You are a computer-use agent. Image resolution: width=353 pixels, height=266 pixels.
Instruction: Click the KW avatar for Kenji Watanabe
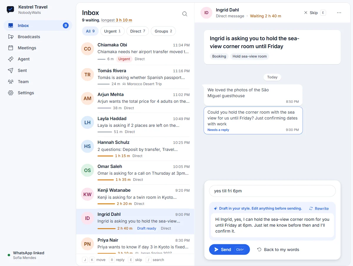(87, 194)
